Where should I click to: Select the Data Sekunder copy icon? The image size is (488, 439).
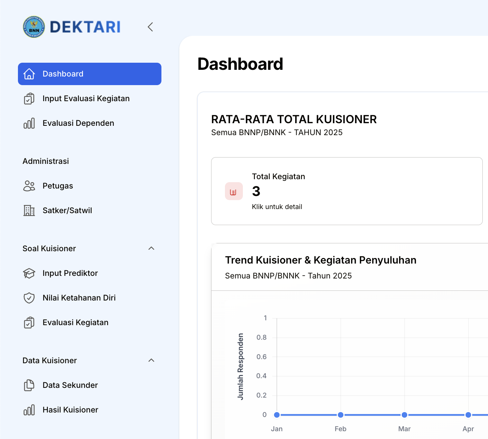pos(29,385)
